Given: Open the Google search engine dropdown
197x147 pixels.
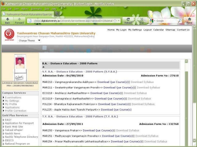Looking at the screenshot, I should point(153,21).
